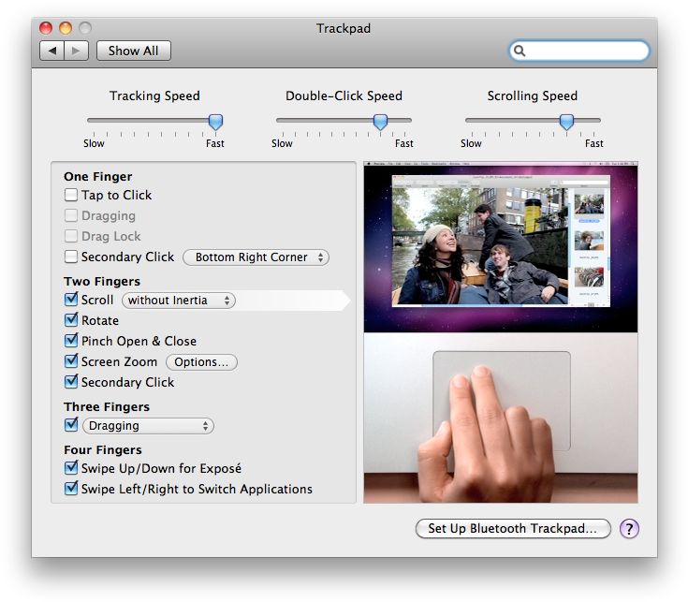Screen dimensions: 688x602
Task: Click the Tracking Speed slider handle
Action: [215, 122]
